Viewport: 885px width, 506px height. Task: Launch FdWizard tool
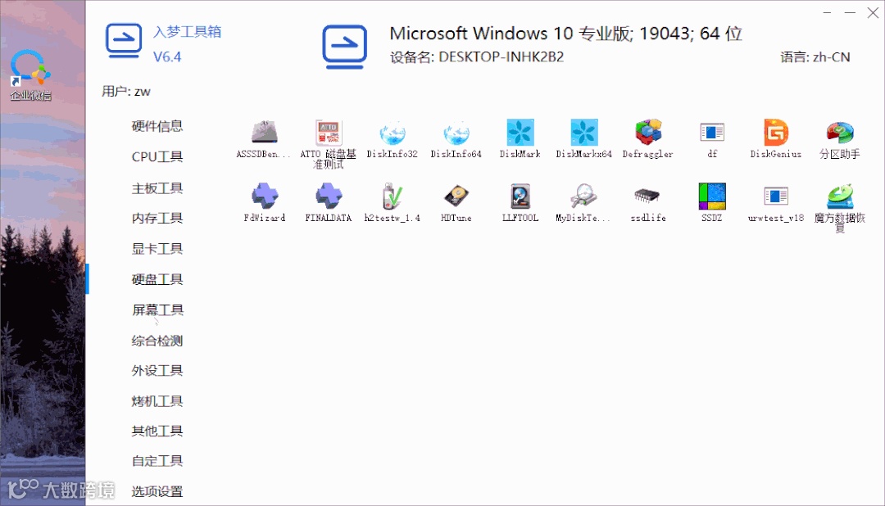pyautogui.click(x=264, y=202)
